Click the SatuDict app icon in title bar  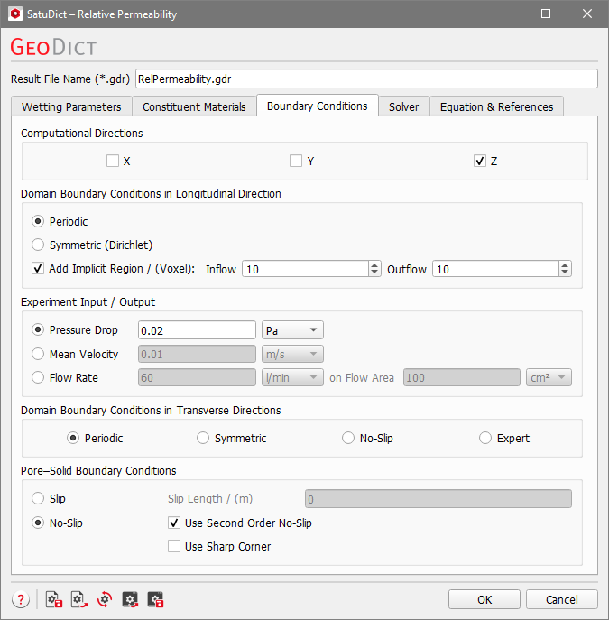pyautogui.click(x=15, y=14)
